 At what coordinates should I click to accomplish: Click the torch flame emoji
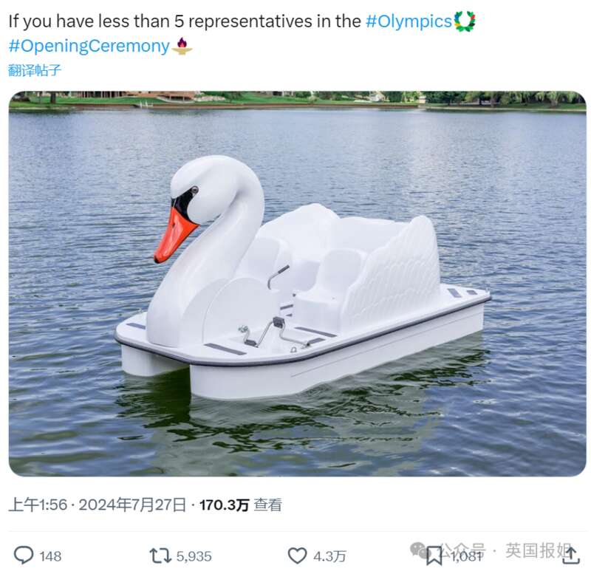(x=182, y=47)
